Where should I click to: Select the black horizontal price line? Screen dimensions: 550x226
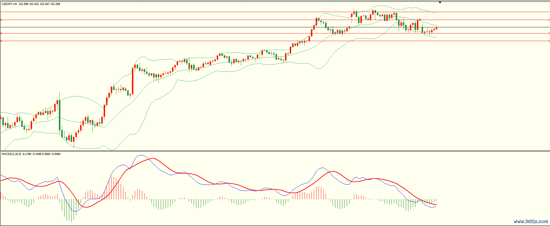tap(275, 27)
